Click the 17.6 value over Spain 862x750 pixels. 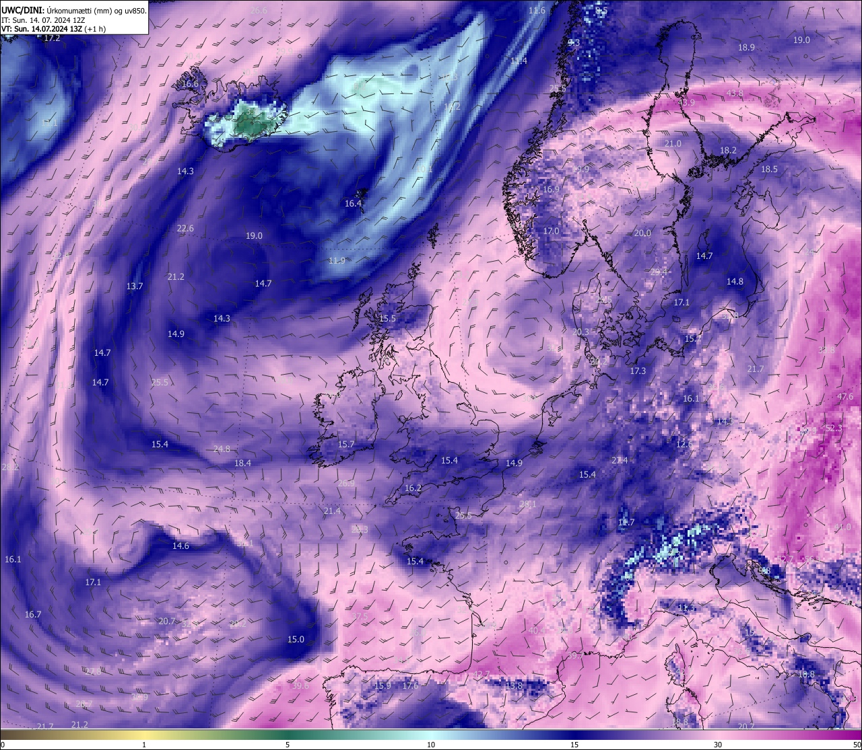click(410, 686)
